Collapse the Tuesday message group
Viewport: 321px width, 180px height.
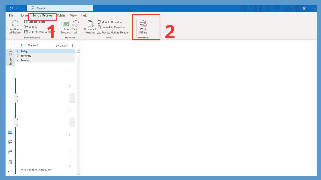[x=18, y=60]
